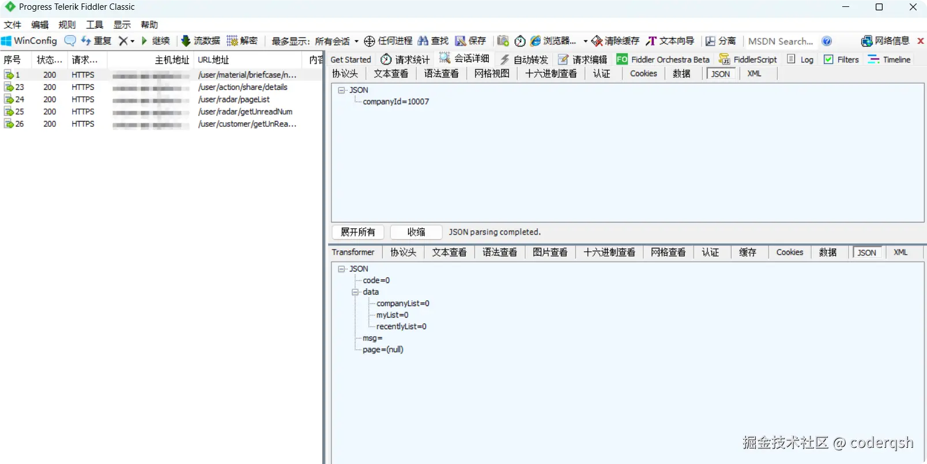Click the Go (继续) resume button
The width and height of the screenshot is (927, 464).
coord(155,41)
